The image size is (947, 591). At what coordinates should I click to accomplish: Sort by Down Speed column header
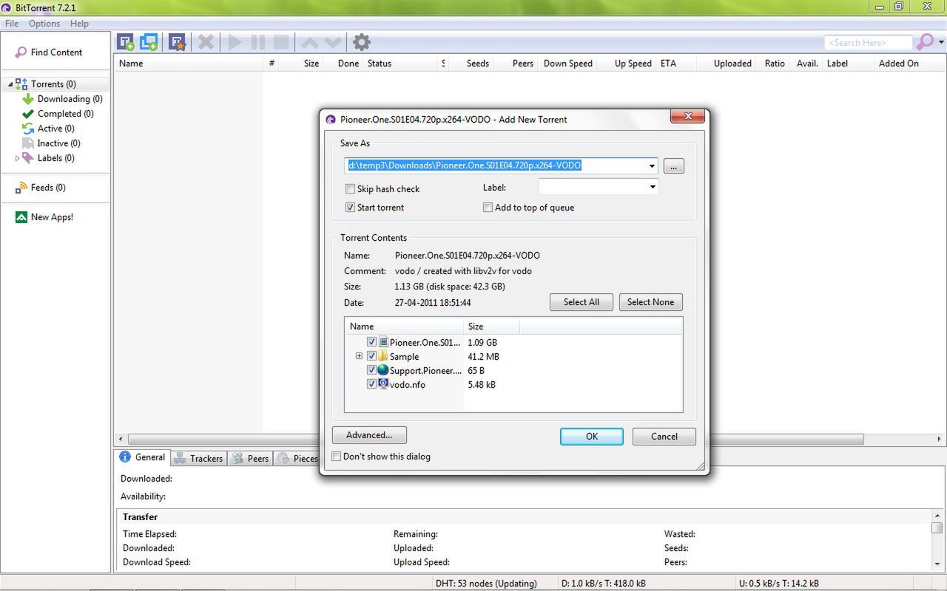(x=568, y=64)
